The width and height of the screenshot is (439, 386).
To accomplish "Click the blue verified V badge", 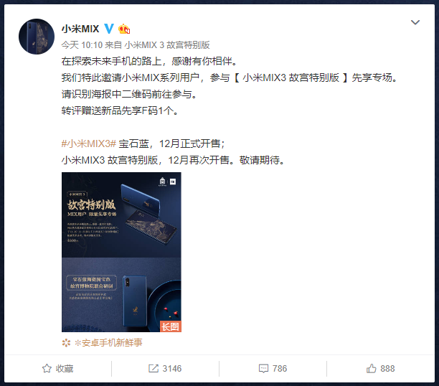I will pyautogui.click(x=109, y=29).
